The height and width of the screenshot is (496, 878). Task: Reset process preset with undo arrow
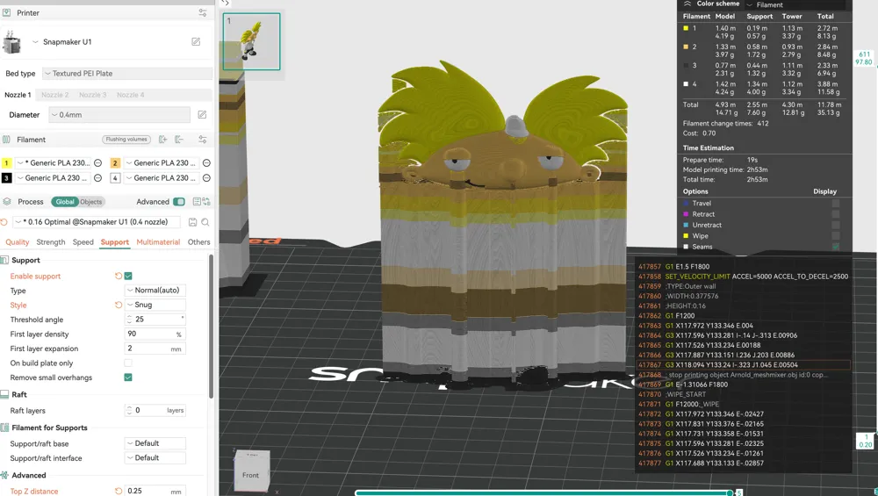pyautogui.click(x=4, y=222)
